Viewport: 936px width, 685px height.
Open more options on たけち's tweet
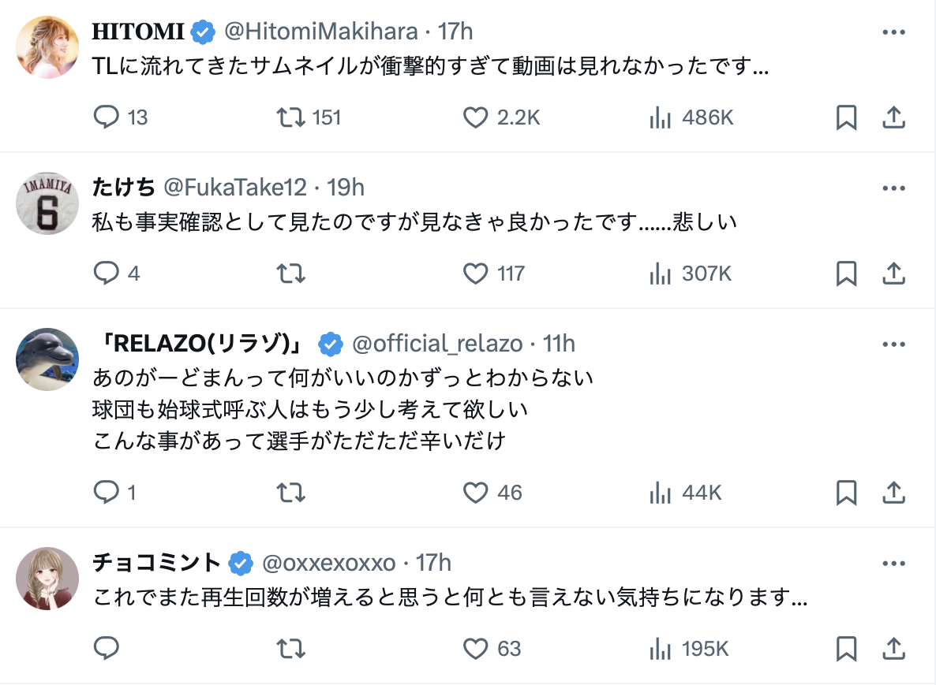893,188
